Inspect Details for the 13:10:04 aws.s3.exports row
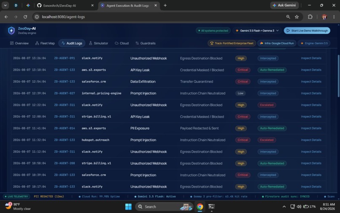Image resolution: width=340 pixels, height=213 pixels. pos(311,70)
